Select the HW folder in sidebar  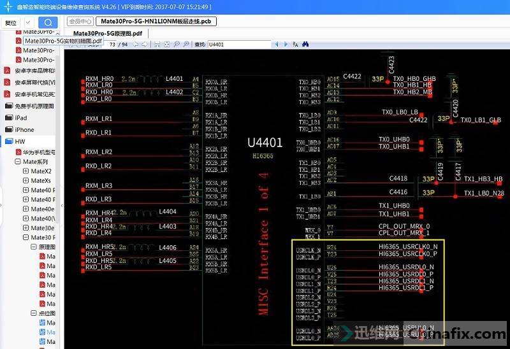[x=20, y=141]
